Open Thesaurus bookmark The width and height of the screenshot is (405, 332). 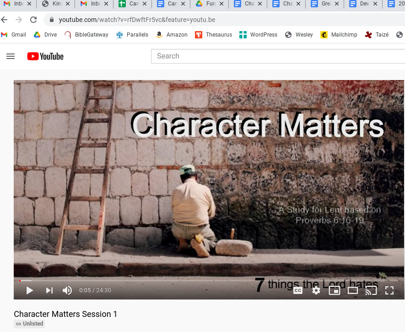pyautogui.click(x=214, y=35)
